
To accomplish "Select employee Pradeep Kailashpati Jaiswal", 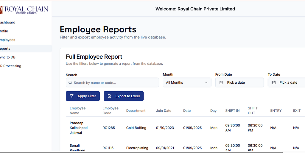I will 79,128.
